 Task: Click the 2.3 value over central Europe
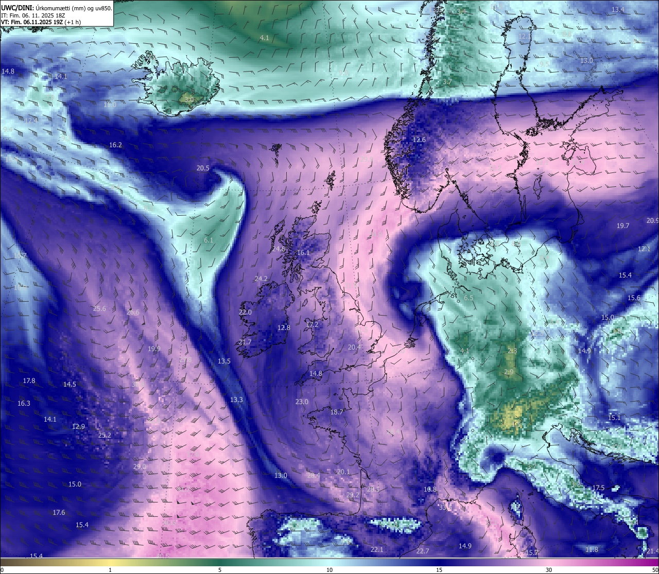[512, 351]
